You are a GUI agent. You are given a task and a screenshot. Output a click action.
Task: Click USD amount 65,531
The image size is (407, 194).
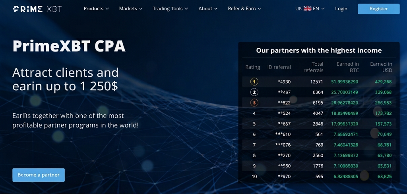pyautogui.click(x=384, y=166)
